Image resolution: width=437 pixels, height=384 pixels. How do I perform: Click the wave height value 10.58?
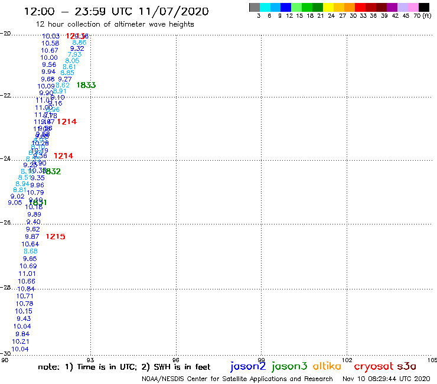(x=50, y=43)
